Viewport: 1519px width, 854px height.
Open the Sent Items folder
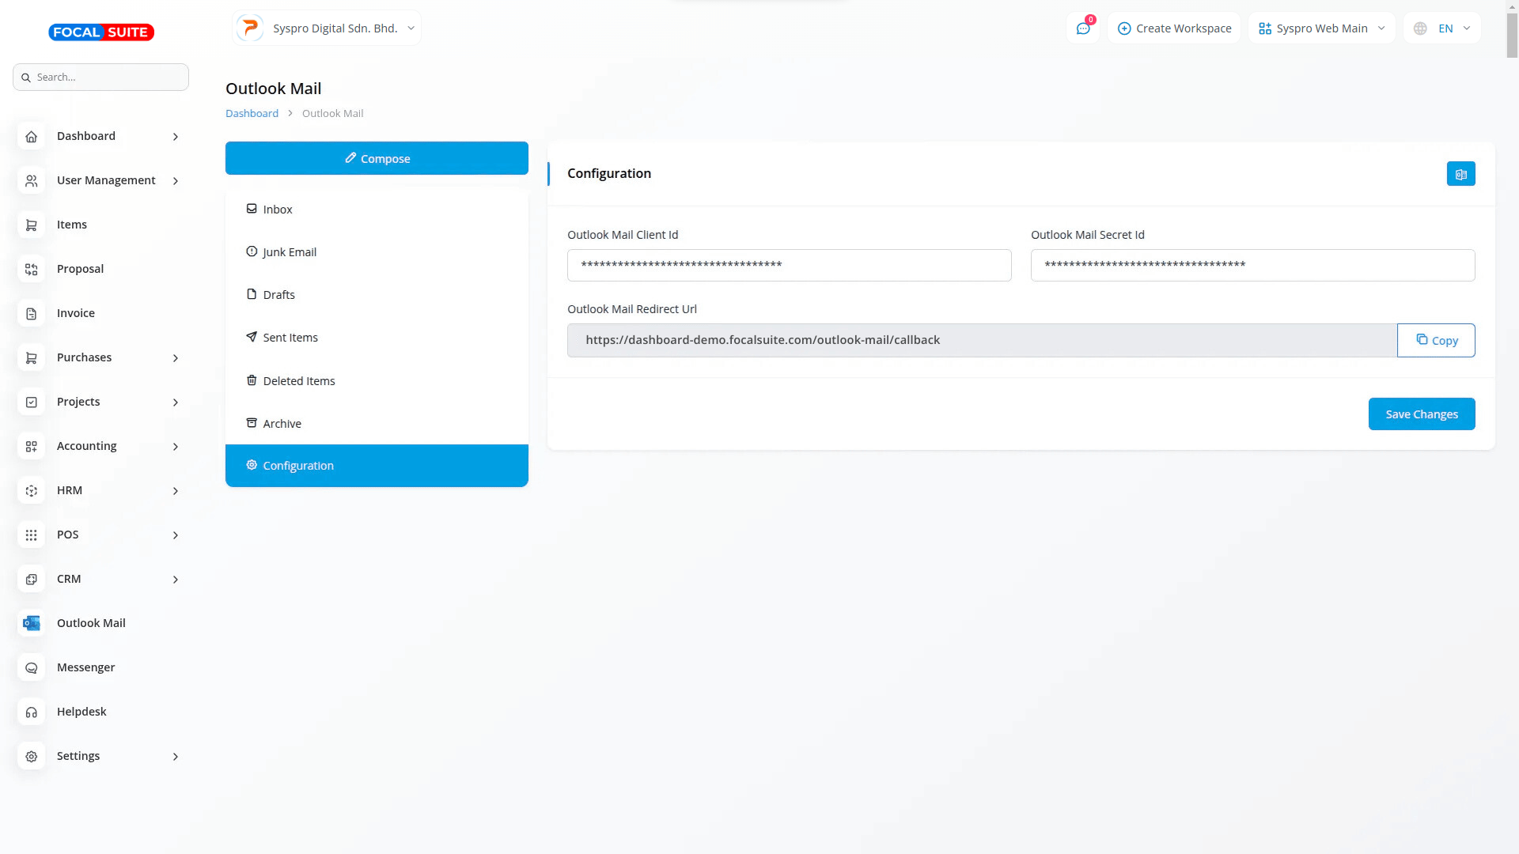tap(290, 338)
